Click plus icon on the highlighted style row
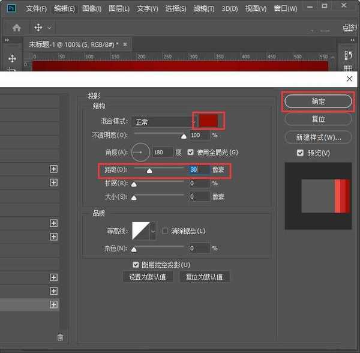The height and width of the screenshot is (353, 360). click(54, 305)
